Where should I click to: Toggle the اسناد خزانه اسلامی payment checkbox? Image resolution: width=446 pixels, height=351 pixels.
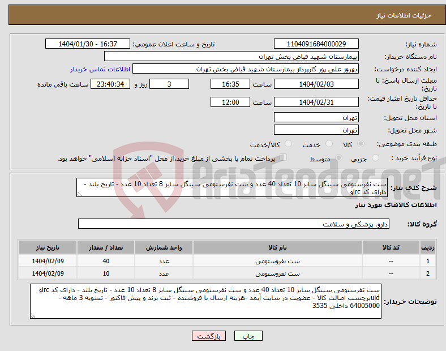tap(284, 157)
